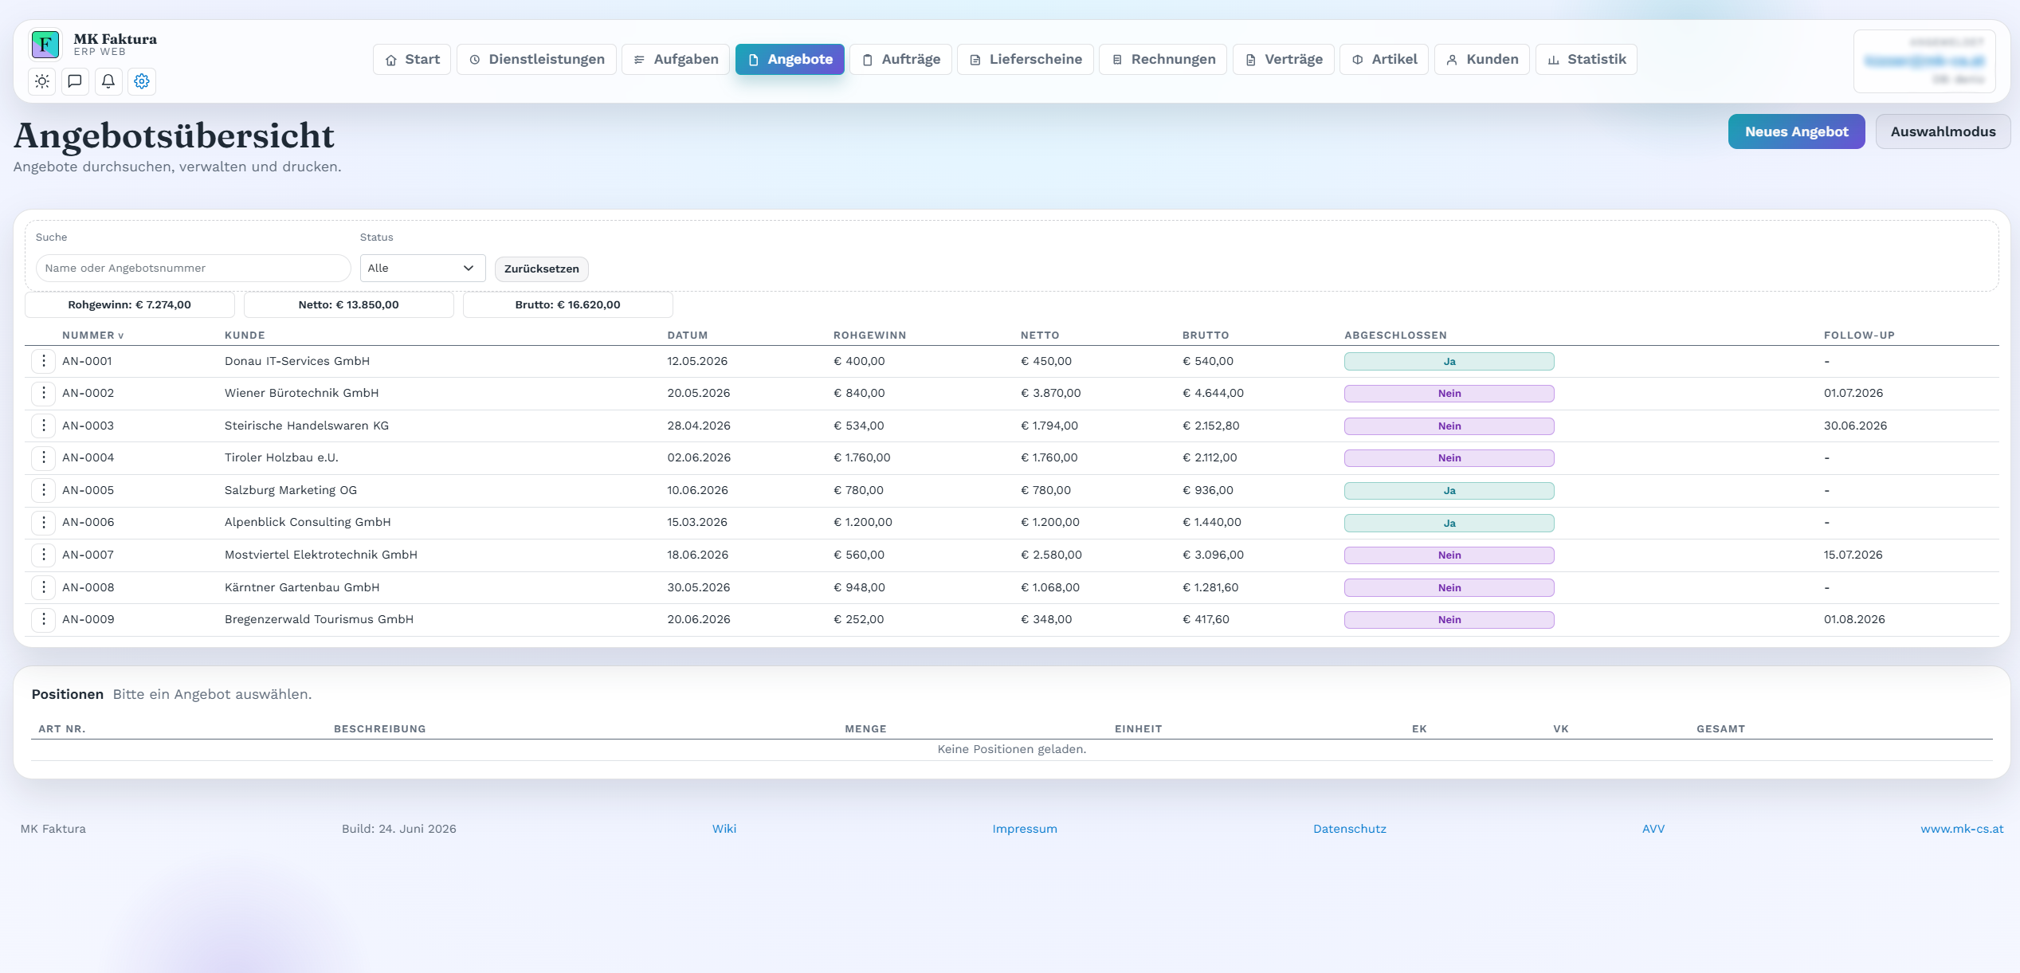This screenshot has width=2020, height=973.
Task: Select customer Tiroler Holzbau e.U.
Action: [x=281, y=457]
